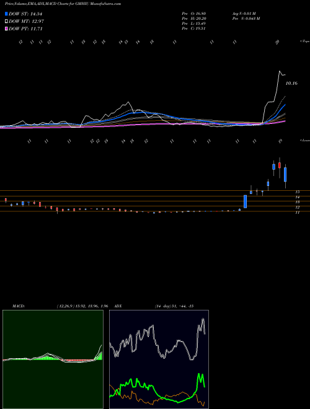
Task: Click the price level label 15
Action: pos(298,191)
